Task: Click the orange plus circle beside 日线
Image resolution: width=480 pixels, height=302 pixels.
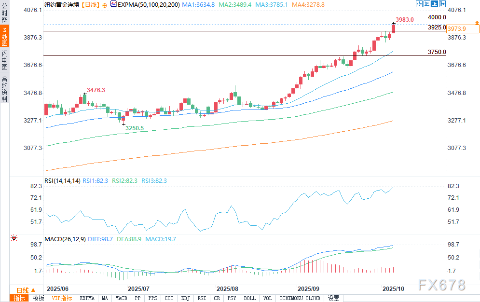Action: tap(105, 5)
